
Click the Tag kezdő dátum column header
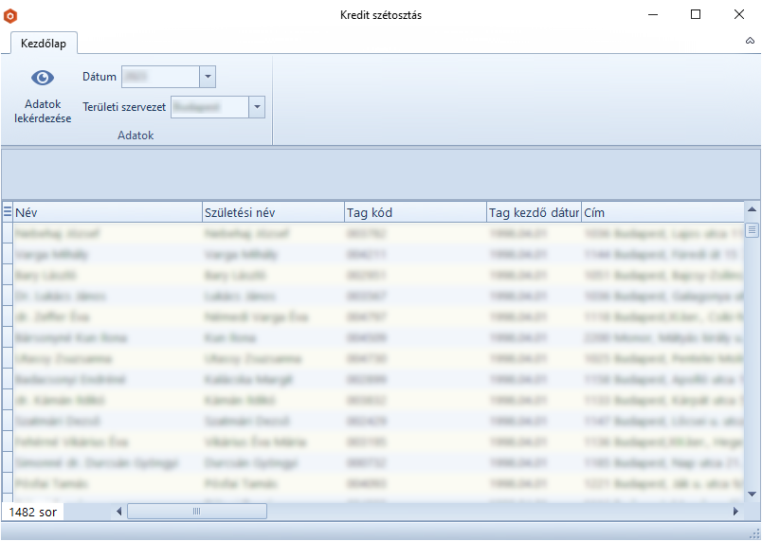pos(533,212)
